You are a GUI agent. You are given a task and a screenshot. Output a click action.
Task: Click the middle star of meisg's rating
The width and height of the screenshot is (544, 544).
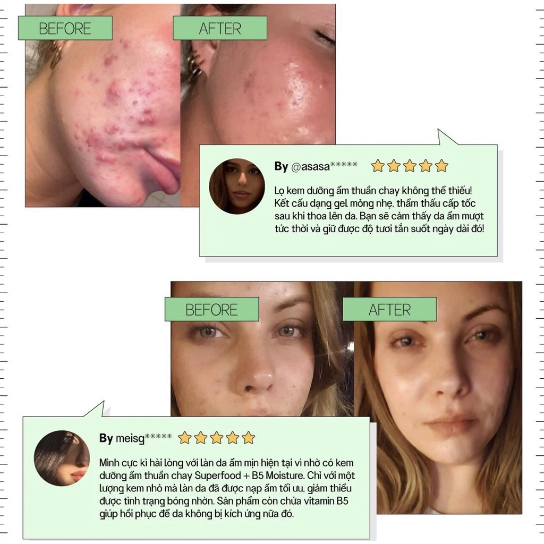[217, 438]
